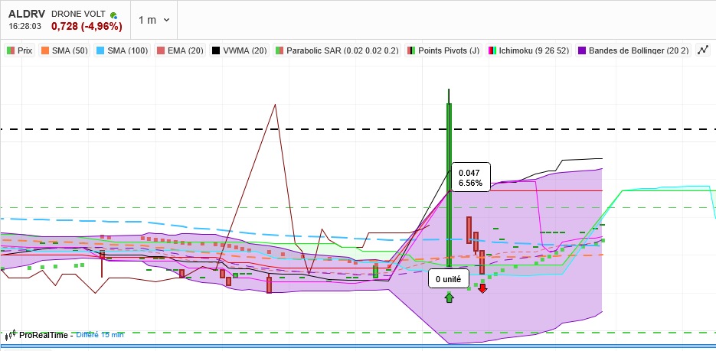Image resolution: width=716 pixels, height=351 pixels.
Task: Toggle the Points Pivots (J) indicator
Action: pyautogui.click(x=443, y=50)
